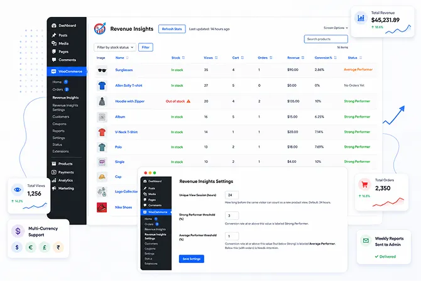Click the red close dot on settings window
Viewport: 421px width, 281px height.
[x=146, y=173]
